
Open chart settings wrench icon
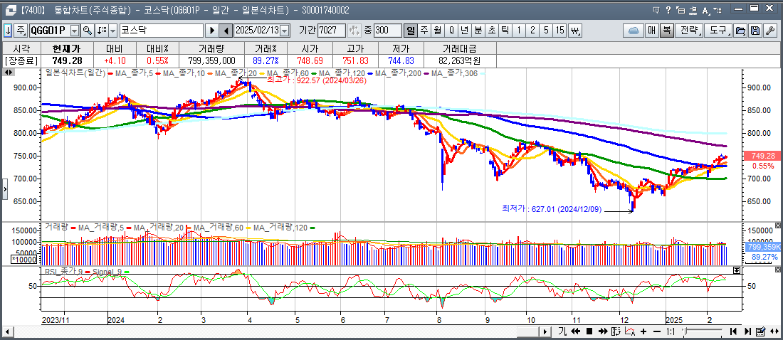coord(770,31)
